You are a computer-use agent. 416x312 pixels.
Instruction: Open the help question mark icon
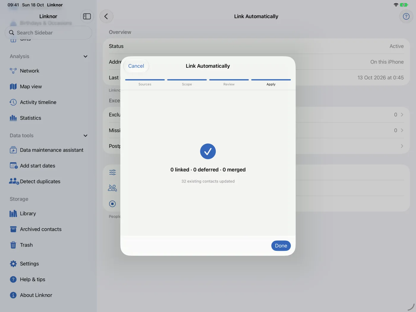(x=406, y=16)
